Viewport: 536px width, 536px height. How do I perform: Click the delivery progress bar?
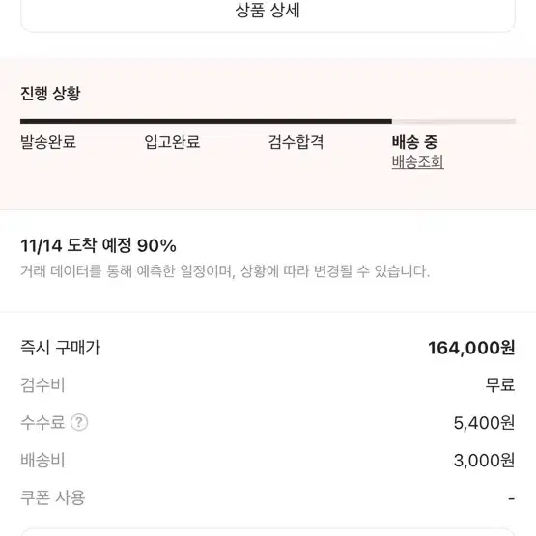pos(268,121)
